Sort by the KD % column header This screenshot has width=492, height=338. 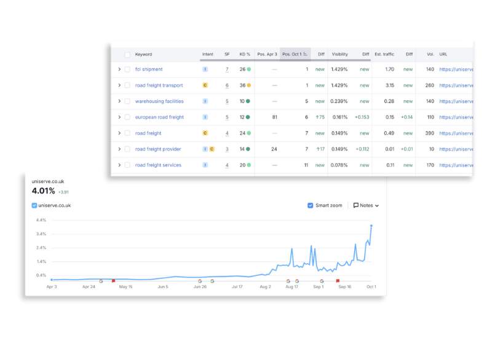point(245,55)
